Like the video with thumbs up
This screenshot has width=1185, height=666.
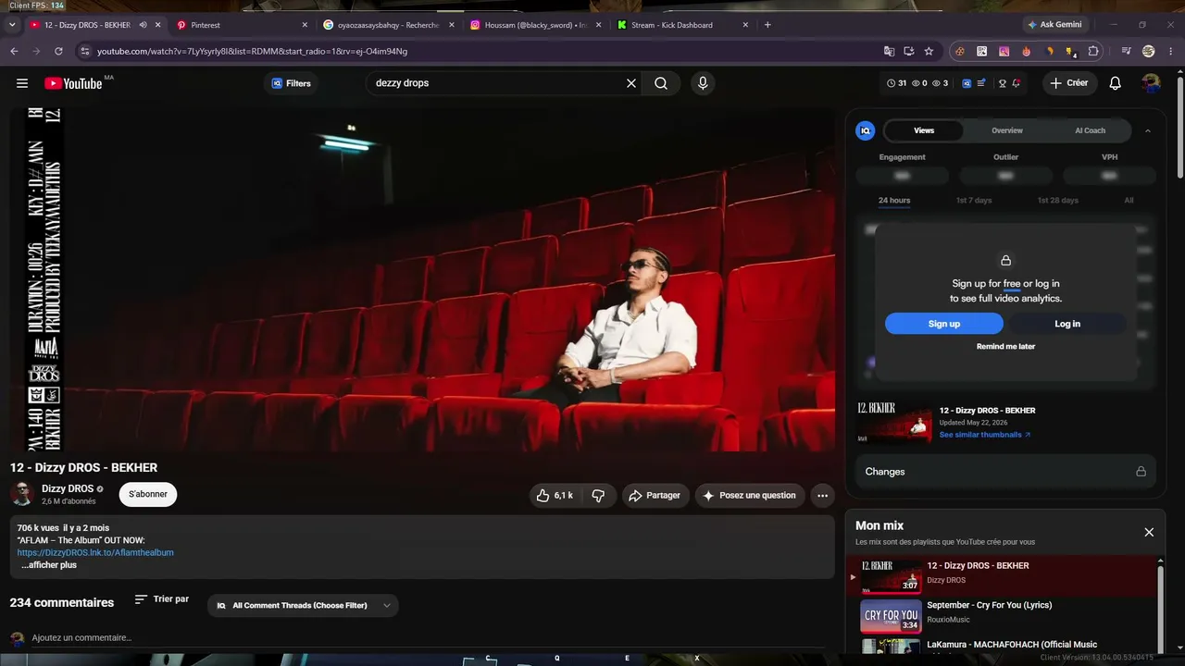tap(555, 496)
